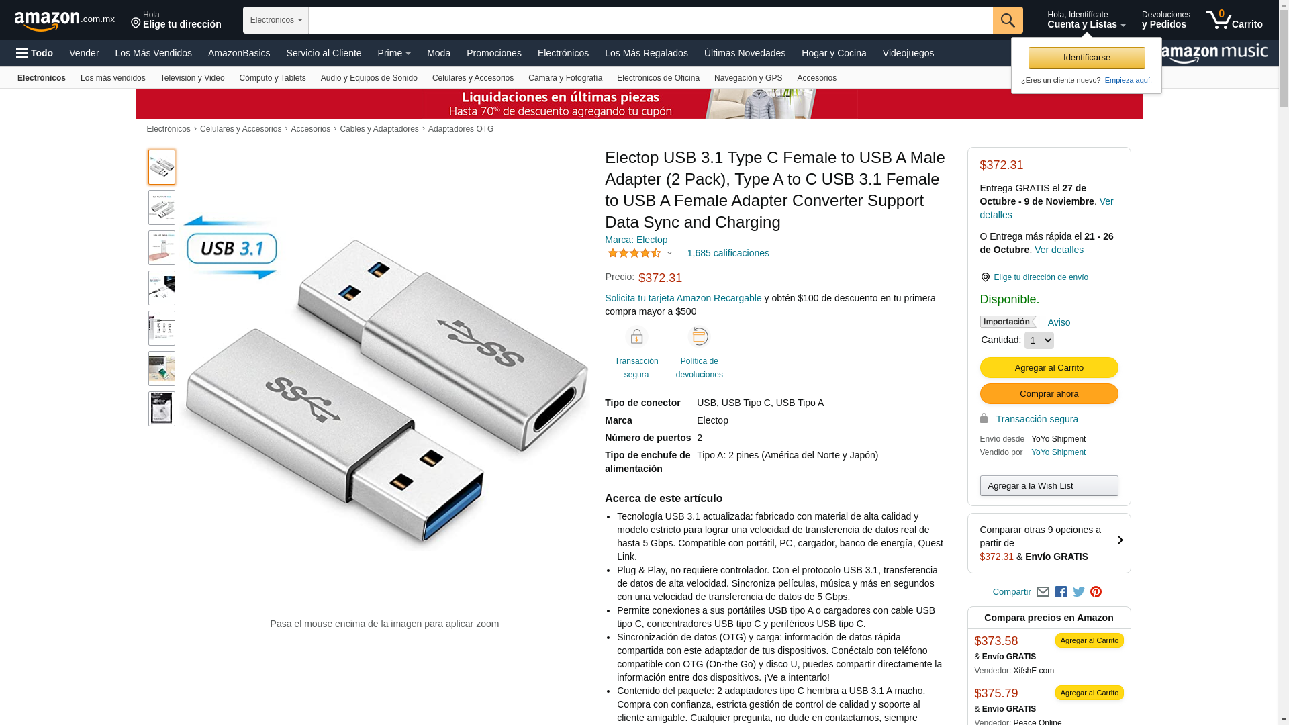Image resolution: width=1289 pixels, height=725 pixels.
Task: Click the search magnifier button
Action: click(1008, 20)
